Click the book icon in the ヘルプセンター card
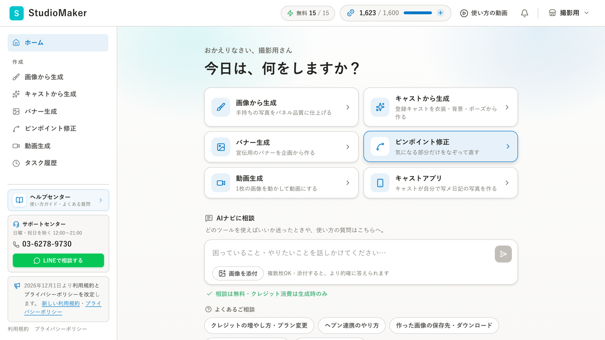 point(19,200)
